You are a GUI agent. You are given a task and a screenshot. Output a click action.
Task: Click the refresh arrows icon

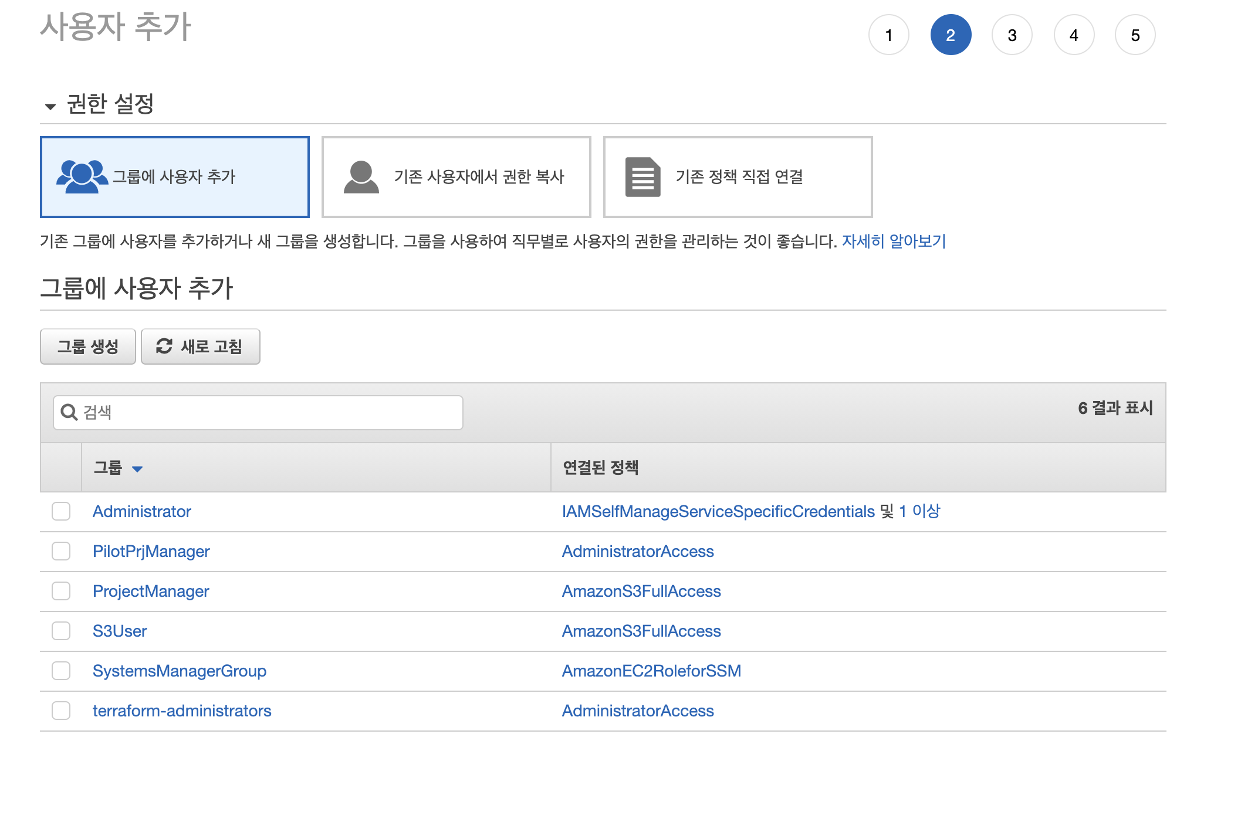(x=164, y=346)
